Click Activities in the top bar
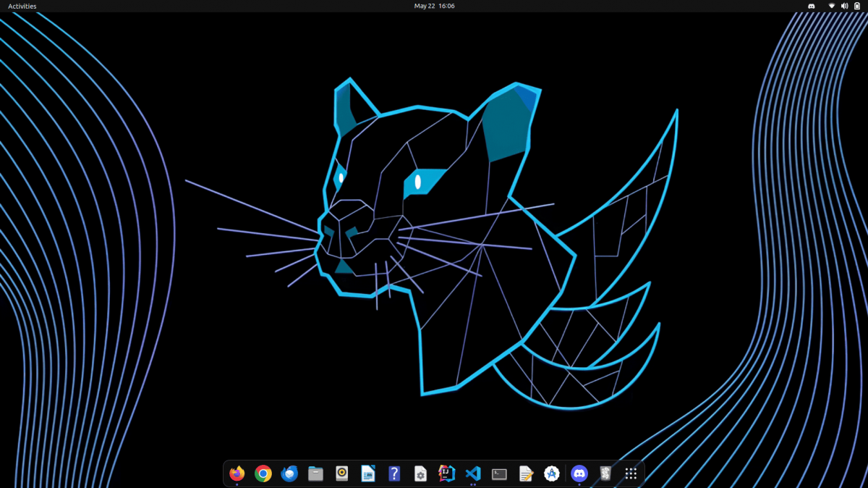Viewport: 868px width, 488px height. coord(22,6)
